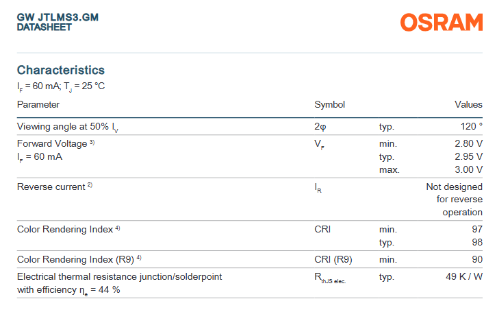Select the Characteristics section heading
The height and width of the screenshot is (312, 497).
[x=61, y=70]
